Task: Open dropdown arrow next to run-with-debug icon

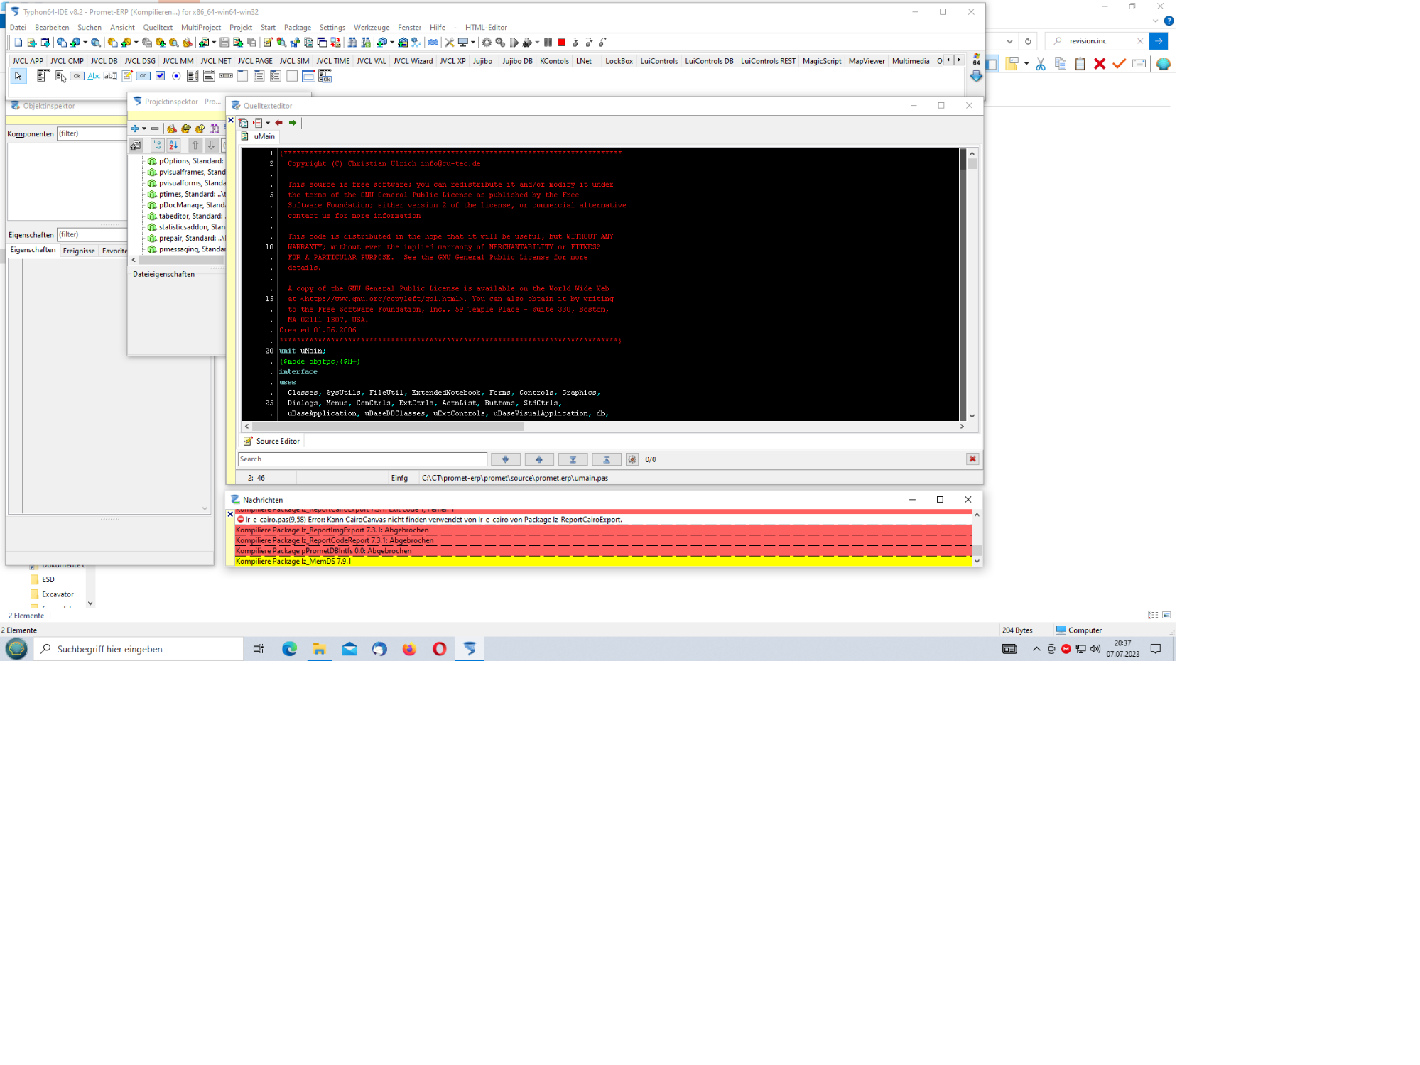Action: (x=537, y=43)
